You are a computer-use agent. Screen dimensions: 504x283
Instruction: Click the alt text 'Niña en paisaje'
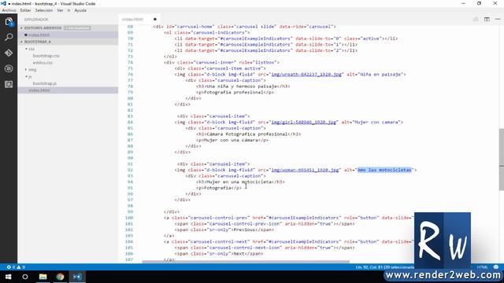[381, 75]
